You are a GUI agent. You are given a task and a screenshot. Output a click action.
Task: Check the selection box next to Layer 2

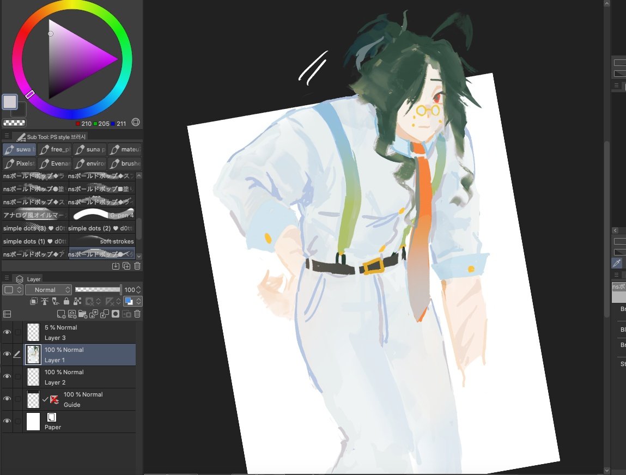[18, 376]
